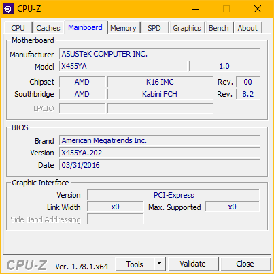Image resolution: width=274 pixels, height=274 pixels.
Task: Click the model revision value 1.0
Action: 224,66
